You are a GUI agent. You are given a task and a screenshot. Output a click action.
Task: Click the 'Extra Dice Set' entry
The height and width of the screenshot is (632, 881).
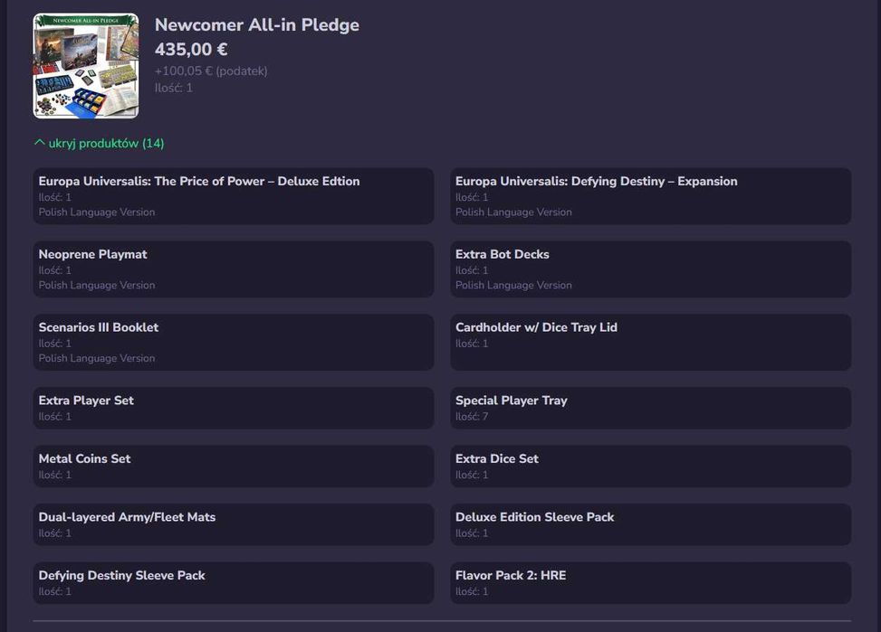coord(651,467)
